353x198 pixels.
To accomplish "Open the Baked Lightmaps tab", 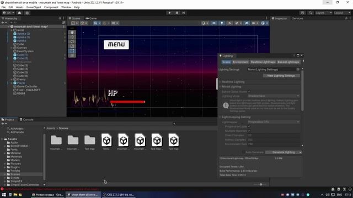I will click(x=288, y=62).
